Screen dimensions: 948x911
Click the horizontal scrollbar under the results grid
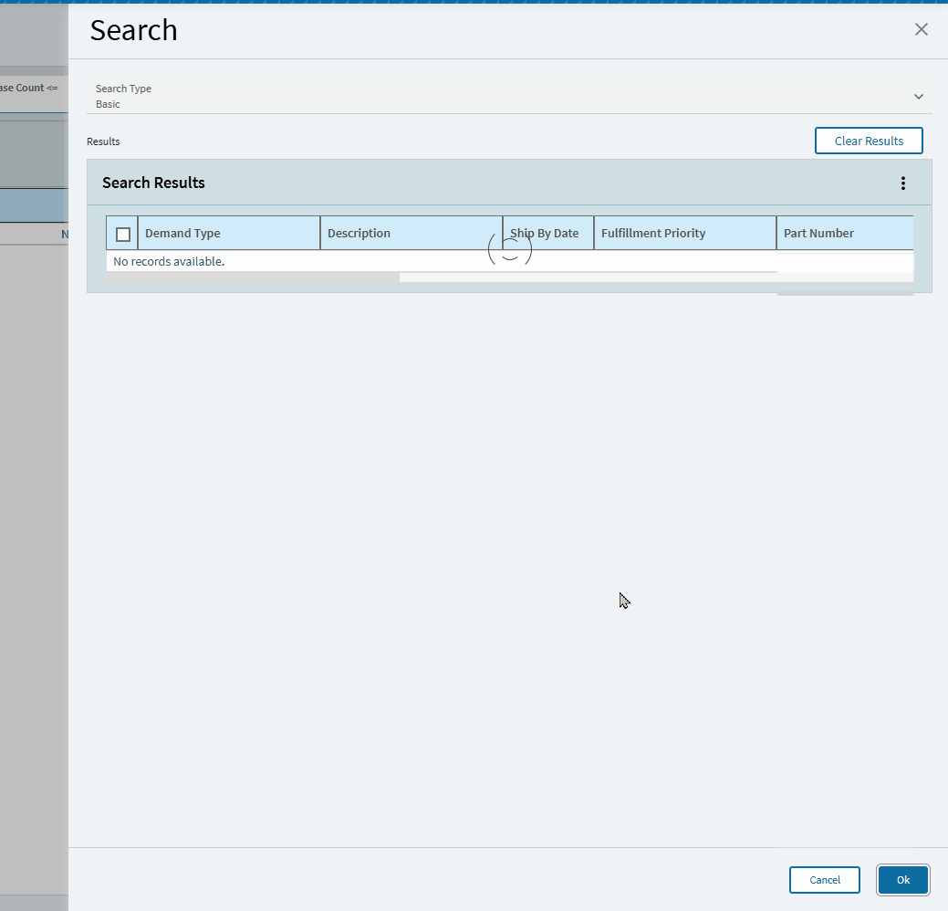coord(253,277)
